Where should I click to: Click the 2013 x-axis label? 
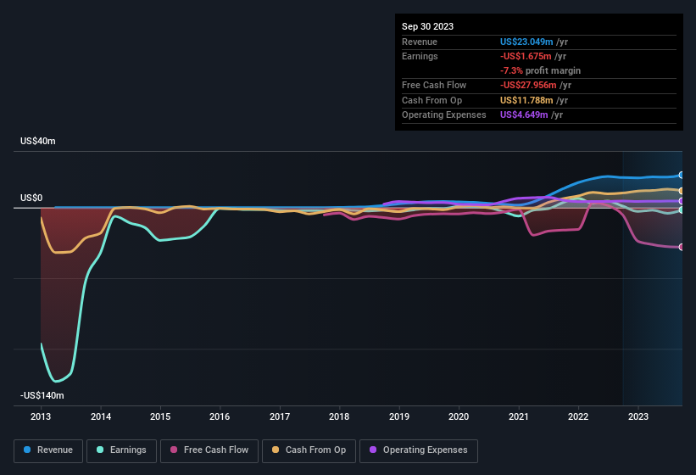point(41,416)
